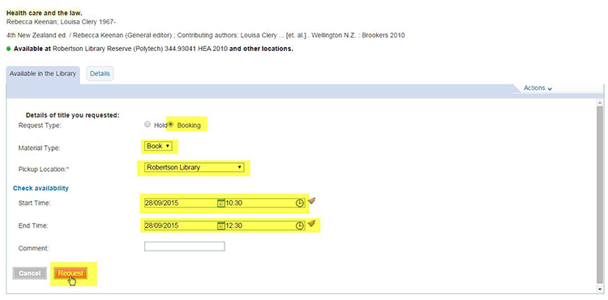The width and height of the screenshot is (608, 300).
Task: Click the authors line 'Rebecca Keenan; Louisa Clery'
Action: (x=61, y=22)
